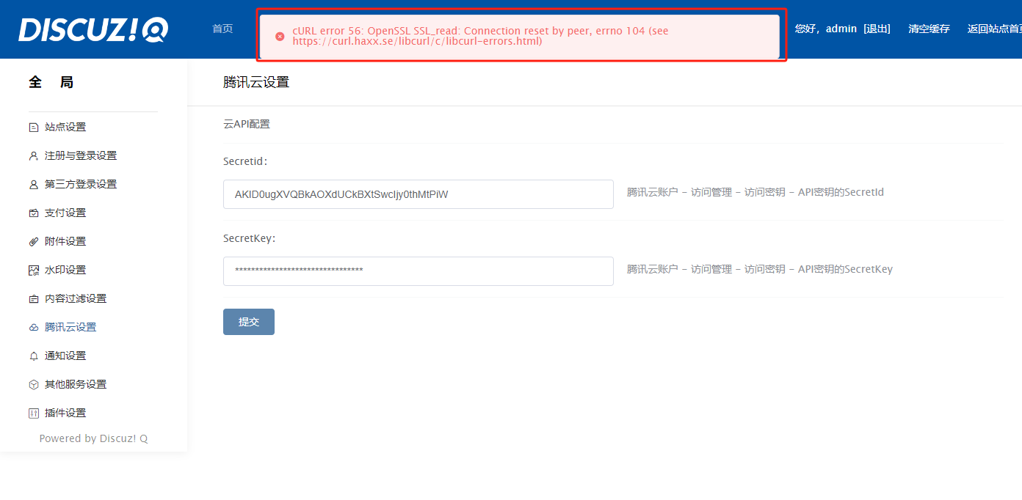Focus the SecretKey password field
The height and width of the screenshot is (500, 1022).
(418, 271)
